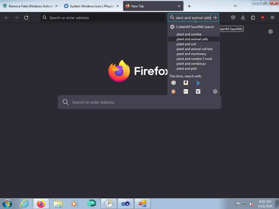Select suggestion plant and zombie 2 mod

[194, 59]
